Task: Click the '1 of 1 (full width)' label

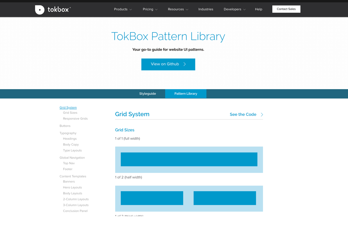Action: point(128,139)
